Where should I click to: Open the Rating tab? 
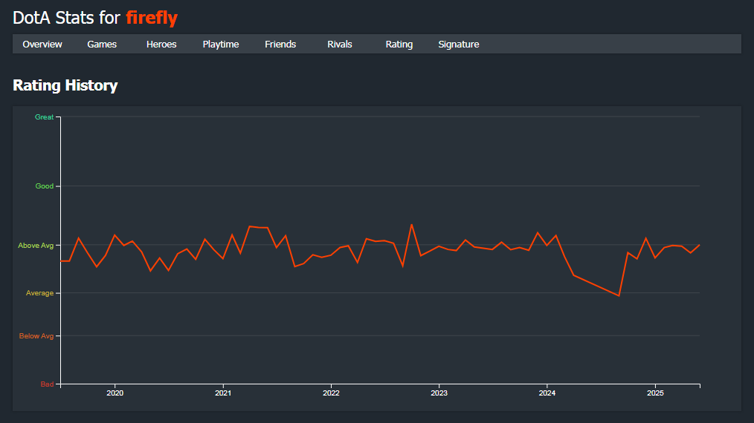pyautogui.click(x=399, y=45)
